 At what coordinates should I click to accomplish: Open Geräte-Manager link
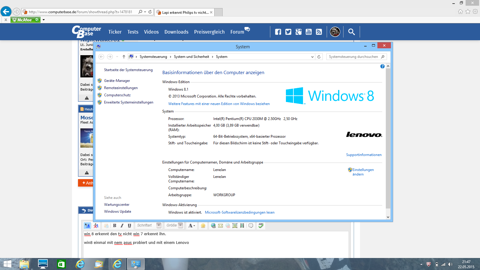(117, 81)
